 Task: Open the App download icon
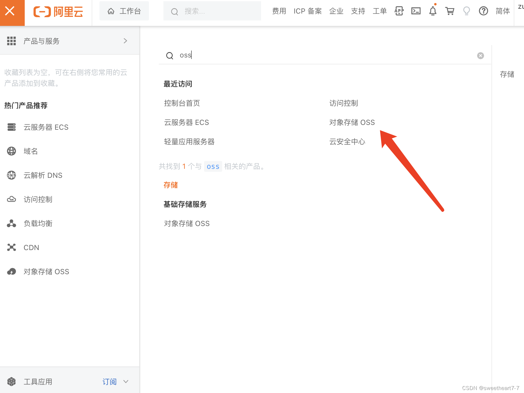tap(399, 11)
